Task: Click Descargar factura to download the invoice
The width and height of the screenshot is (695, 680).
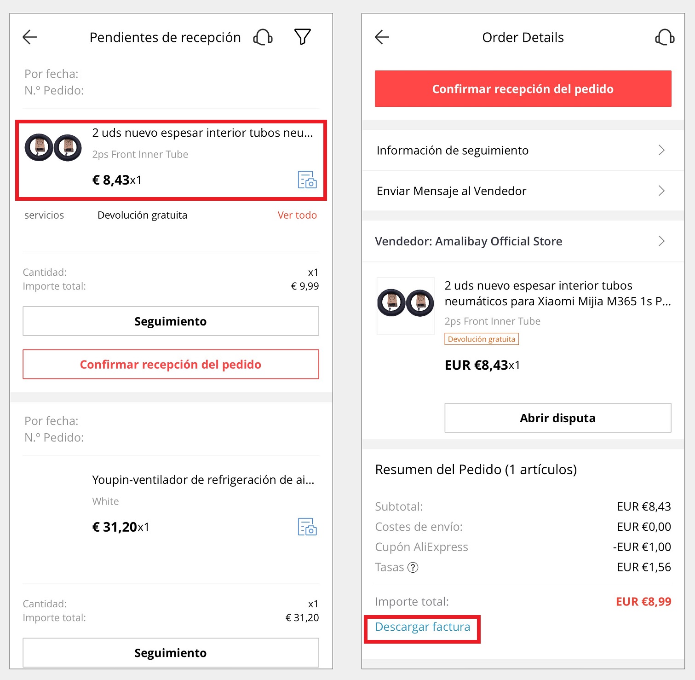Action: pyautogui.click(x=422, y=627)
